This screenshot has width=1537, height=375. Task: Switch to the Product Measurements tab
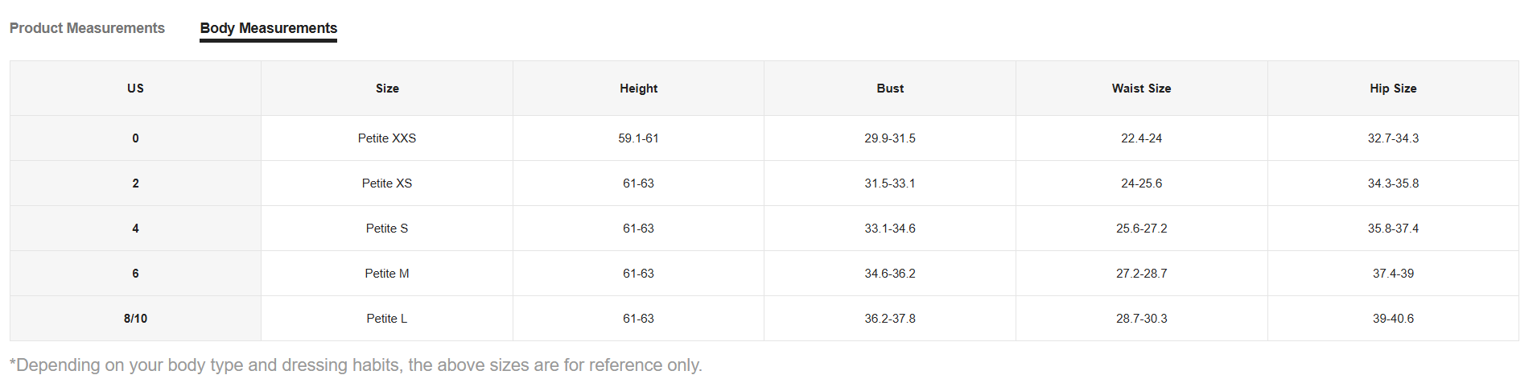[x=87, y=28]
